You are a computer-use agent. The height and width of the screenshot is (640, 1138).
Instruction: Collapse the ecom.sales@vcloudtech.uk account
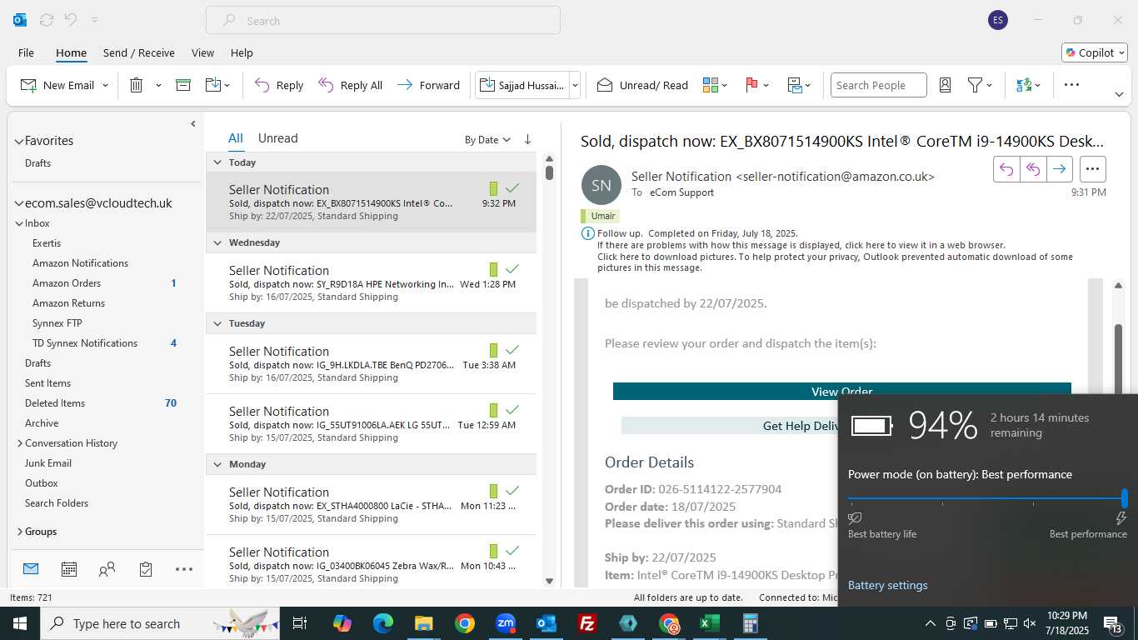tap(19, 203)
